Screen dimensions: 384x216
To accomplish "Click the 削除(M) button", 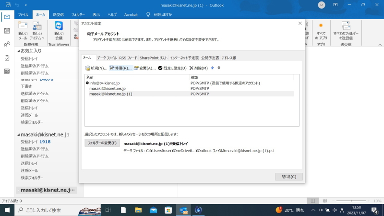I will click(x=199, y=68).
